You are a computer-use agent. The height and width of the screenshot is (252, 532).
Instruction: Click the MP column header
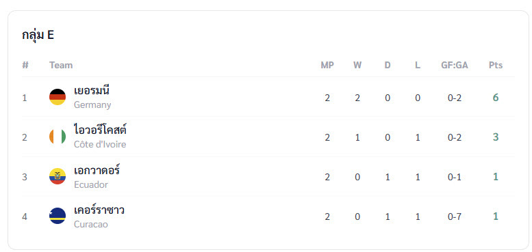pyautogui.click(x=327, y=65)
